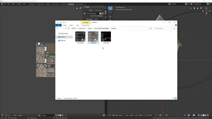The height and width of the screenshot is (119, 212).
Task: Toggle viewport gizmo visibility button
Action: tap(189, 115)
